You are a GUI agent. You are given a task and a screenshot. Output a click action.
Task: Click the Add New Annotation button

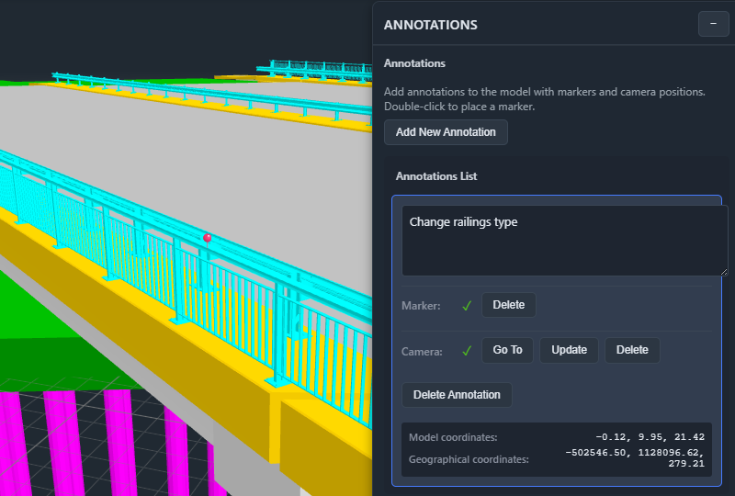pos(446,132)
